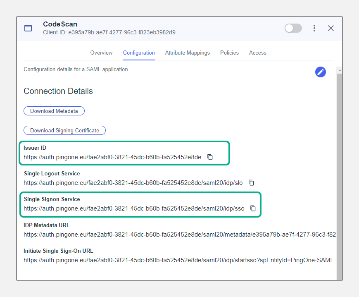Copy the Issuer ID value
This screenshot has width=359, height=297.
coord(210,157)
